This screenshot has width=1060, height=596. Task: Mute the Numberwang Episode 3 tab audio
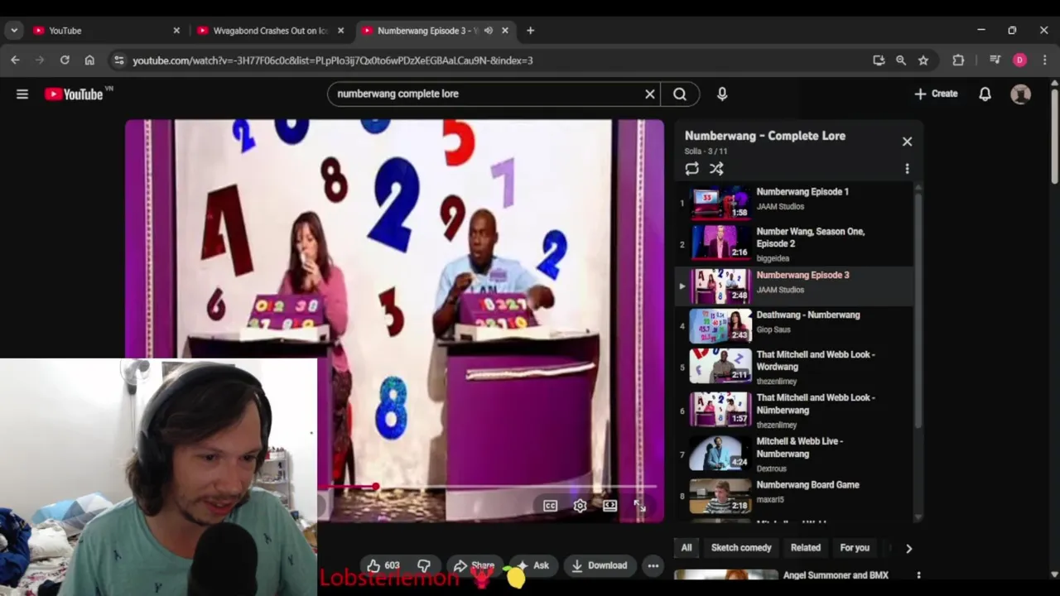click(489, 31)
